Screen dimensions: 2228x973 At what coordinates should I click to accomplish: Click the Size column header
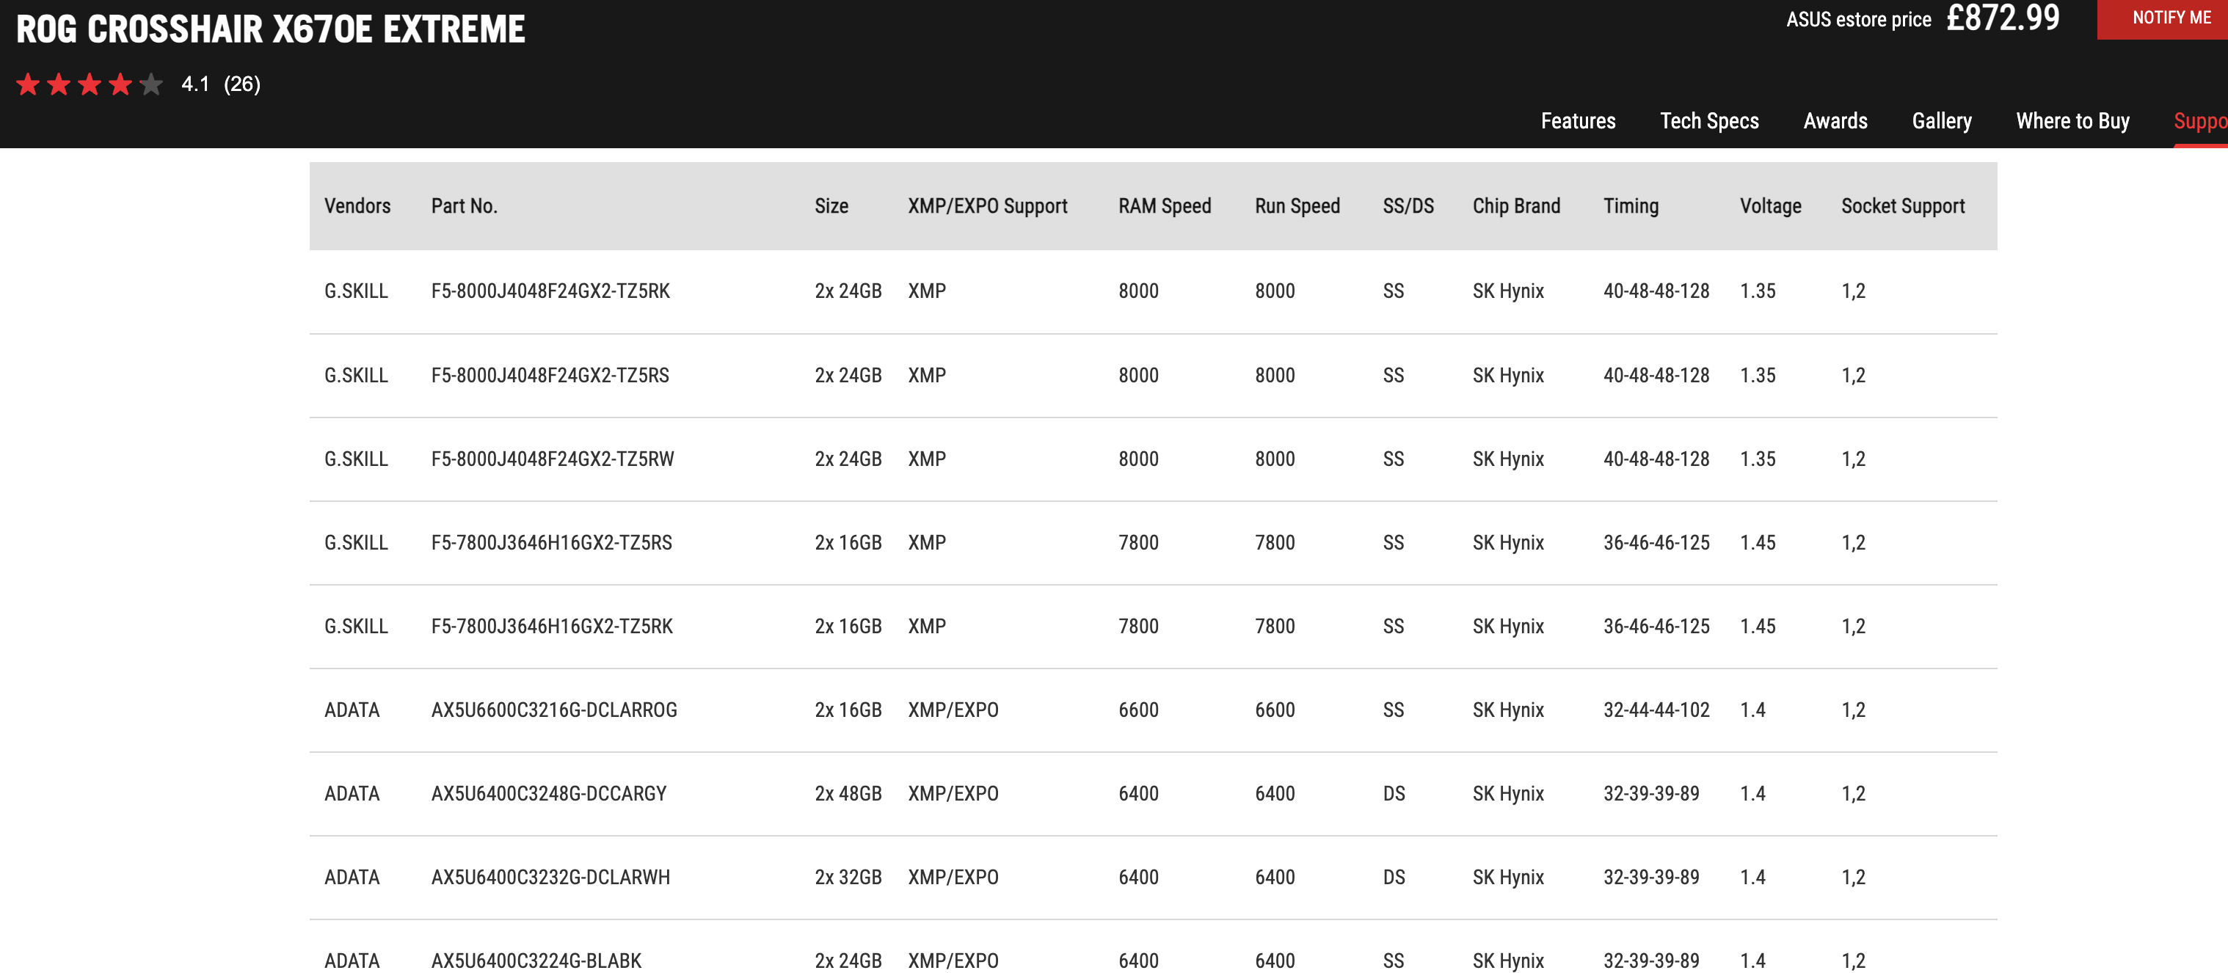click(x=831, y=206)
